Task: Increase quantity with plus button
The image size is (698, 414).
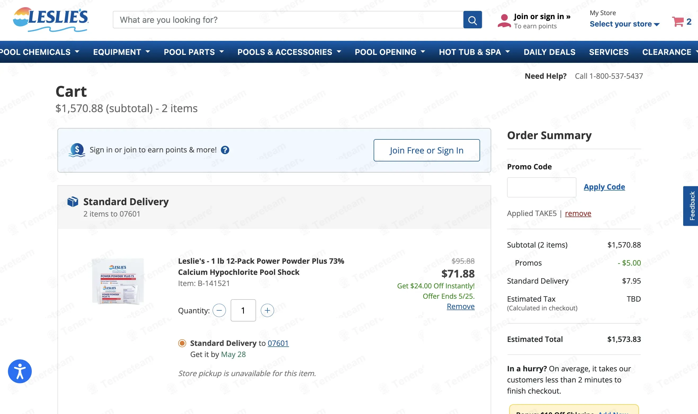Action: coord(267,310)
